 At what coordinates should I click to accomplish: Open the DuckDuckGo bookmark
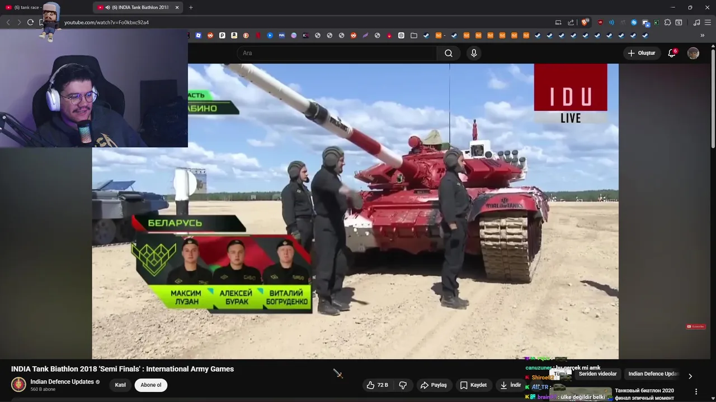pos(246,35)
